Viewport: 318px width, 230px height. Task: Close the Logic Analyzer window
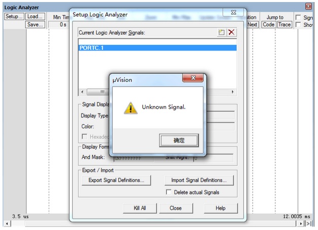coord(308,7)
